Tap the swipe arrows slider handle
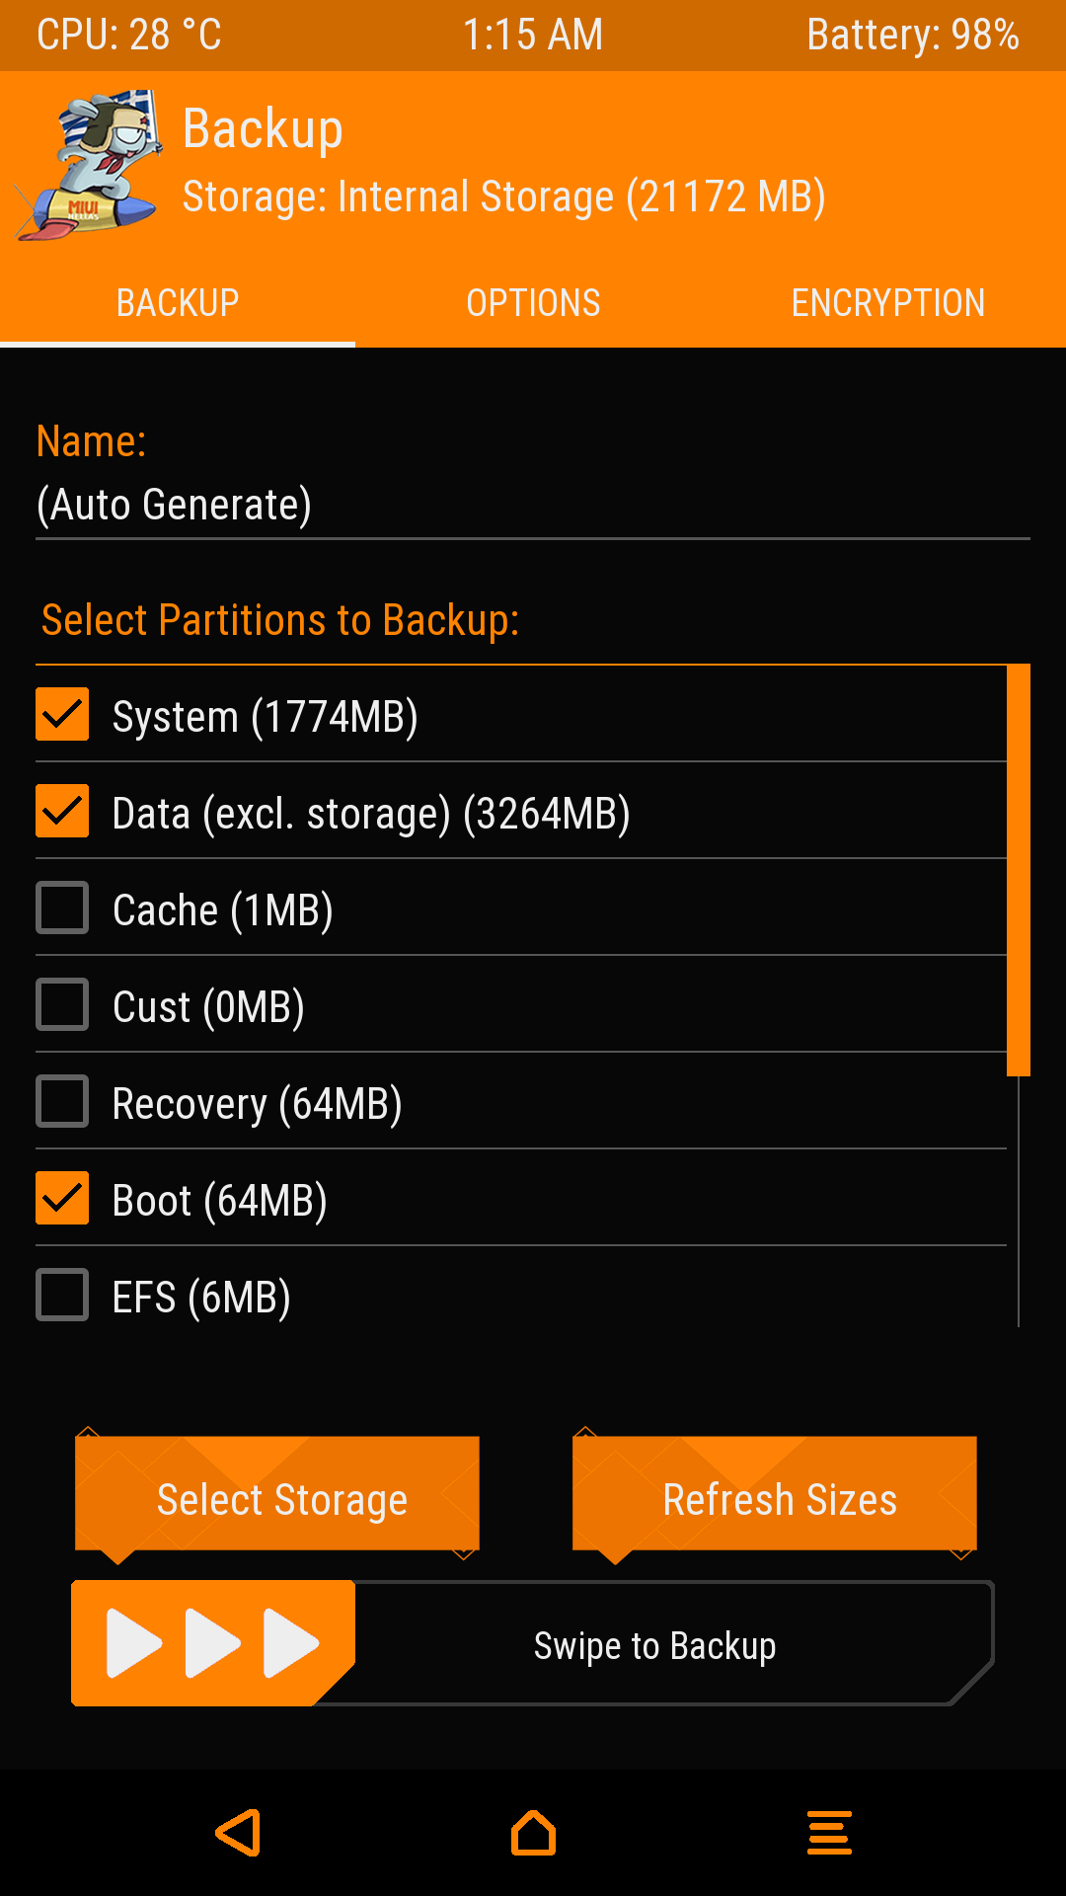 tap(212, 1643)
